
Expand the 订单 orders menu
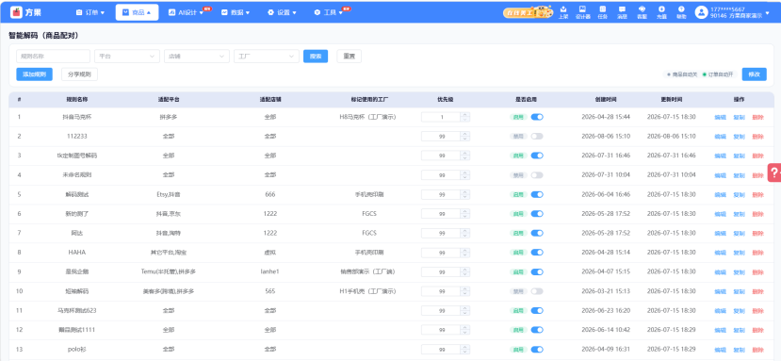point(90,12)
